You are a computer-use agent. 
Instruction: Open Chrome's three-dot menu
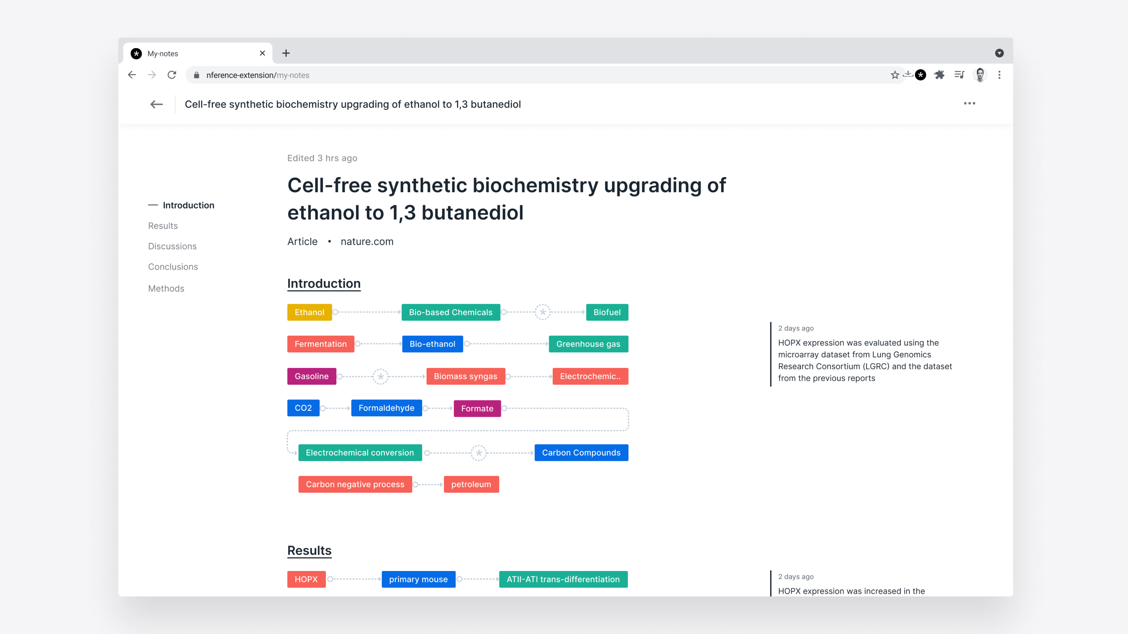tap(999, 75)
